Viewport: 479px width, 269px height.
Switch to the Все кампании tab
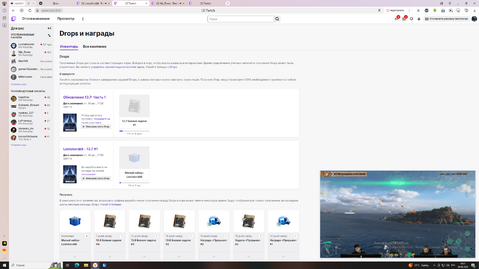point(95,47)
